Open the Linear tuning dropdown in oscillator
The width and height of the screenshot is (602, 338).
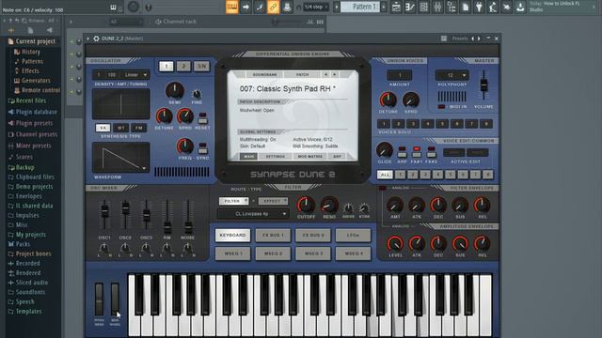135,75
